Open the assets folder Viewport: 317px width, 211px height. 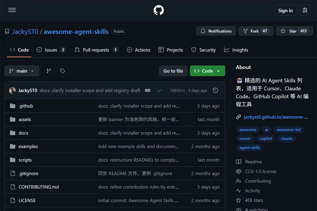[25, 120]
